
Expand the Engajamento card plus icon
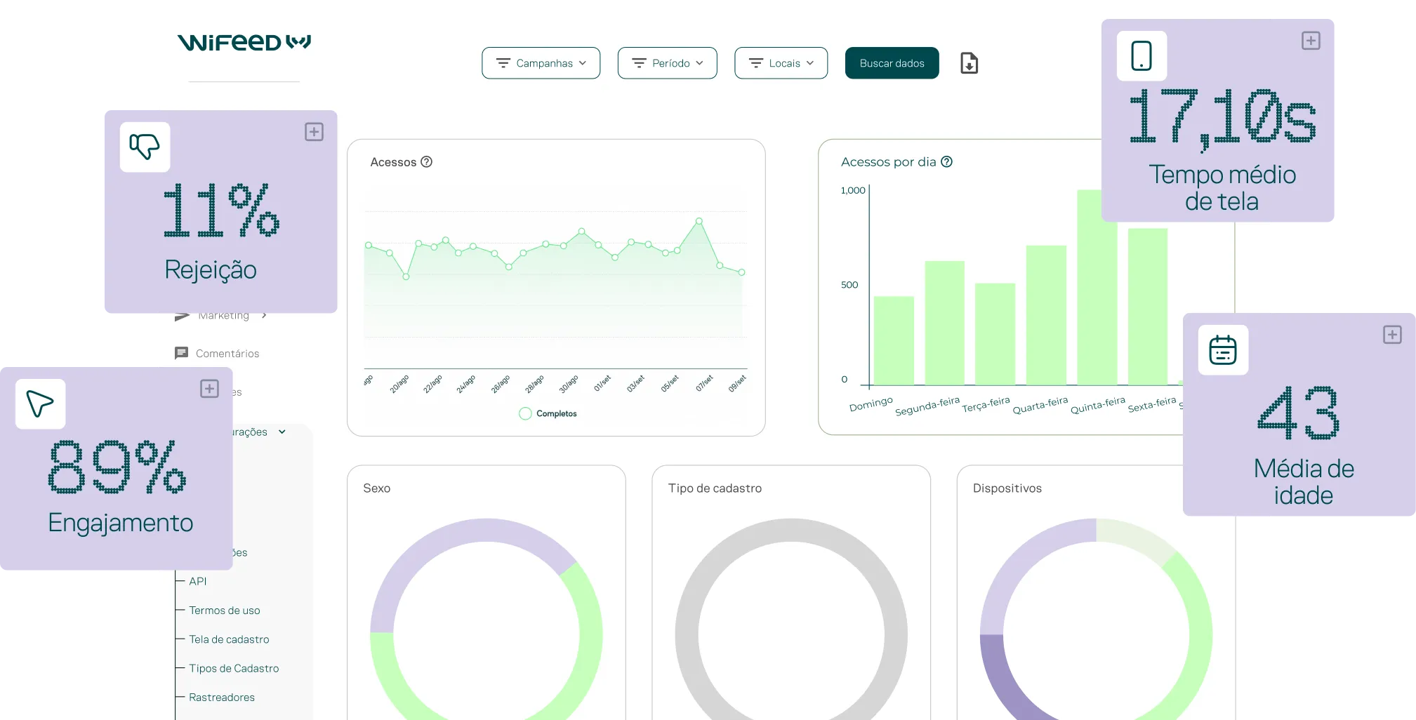209,389
